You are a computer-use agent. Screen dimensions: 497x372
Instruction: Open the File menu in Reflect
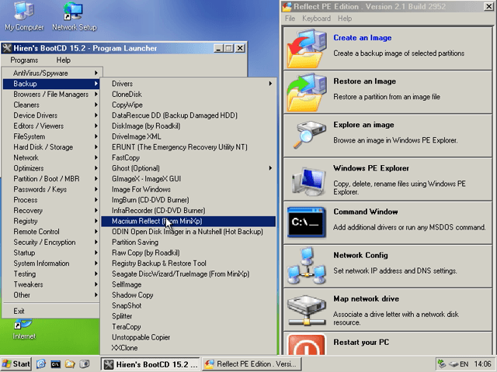(290, 19)
